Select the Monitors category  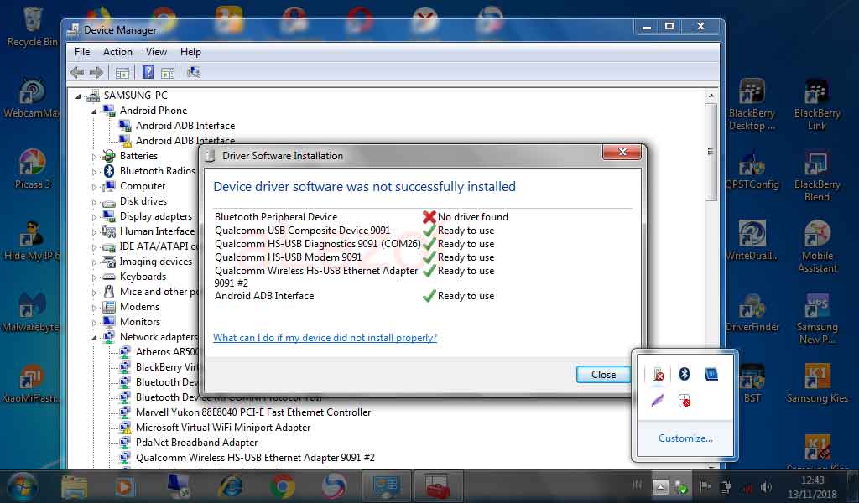tap(140, 322)
